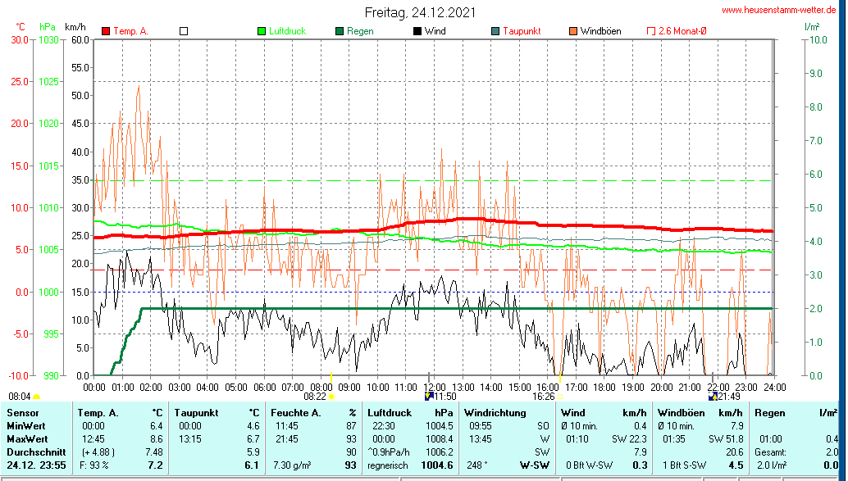
Task: Click the '12:00' time axis label
Action: 435,387
